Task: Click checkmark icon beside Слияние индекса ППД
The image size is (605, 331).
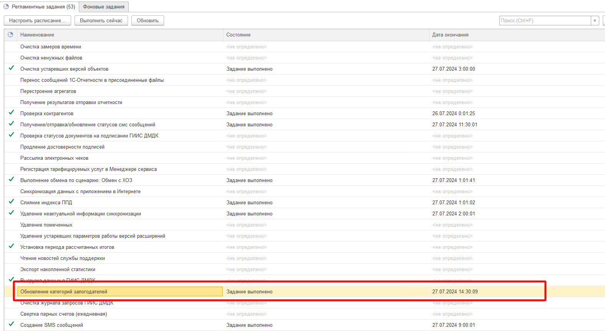Action: point(11,202)
